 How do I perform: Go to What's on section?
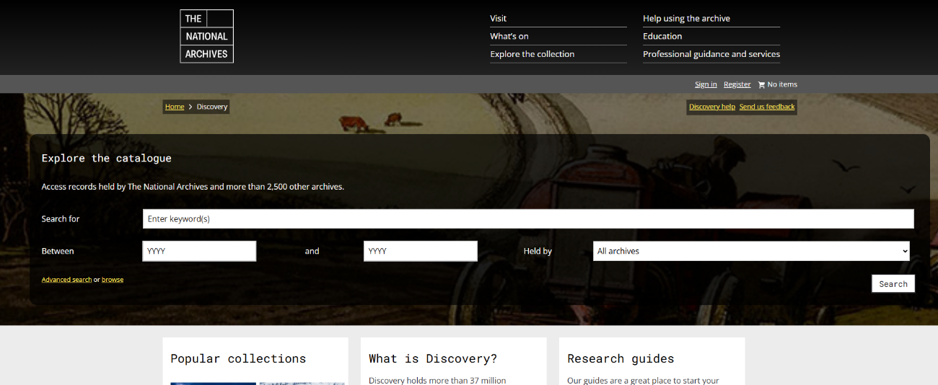(x=509, y=36)
